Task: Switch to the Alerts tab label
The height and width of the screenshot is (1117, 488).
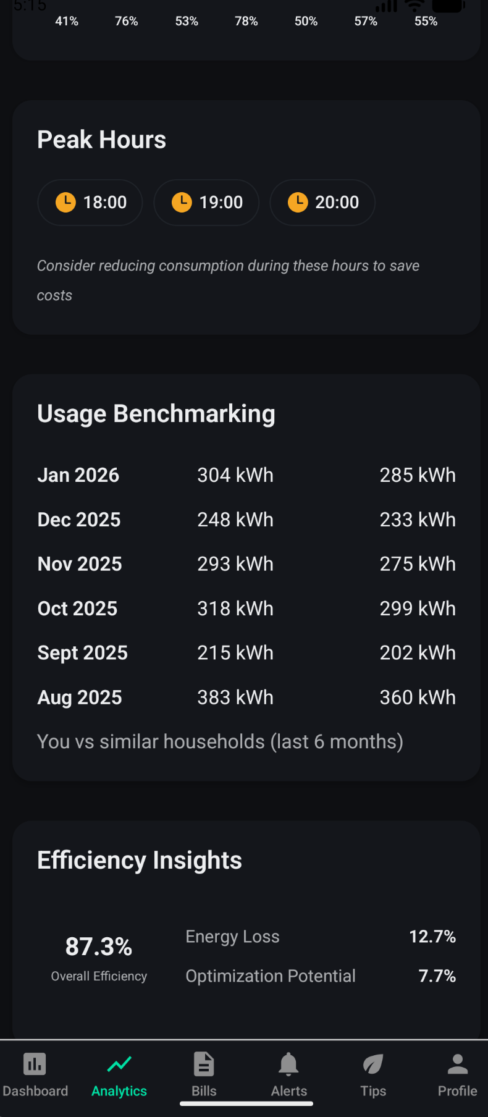Action: (288, 1091)
